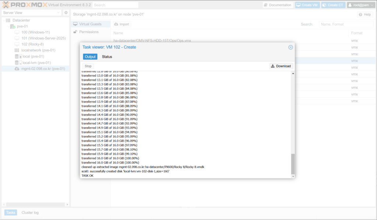Screen dimensions: 377x220
Task: Switch to Cluster log tab
Action: click(30, 213)
